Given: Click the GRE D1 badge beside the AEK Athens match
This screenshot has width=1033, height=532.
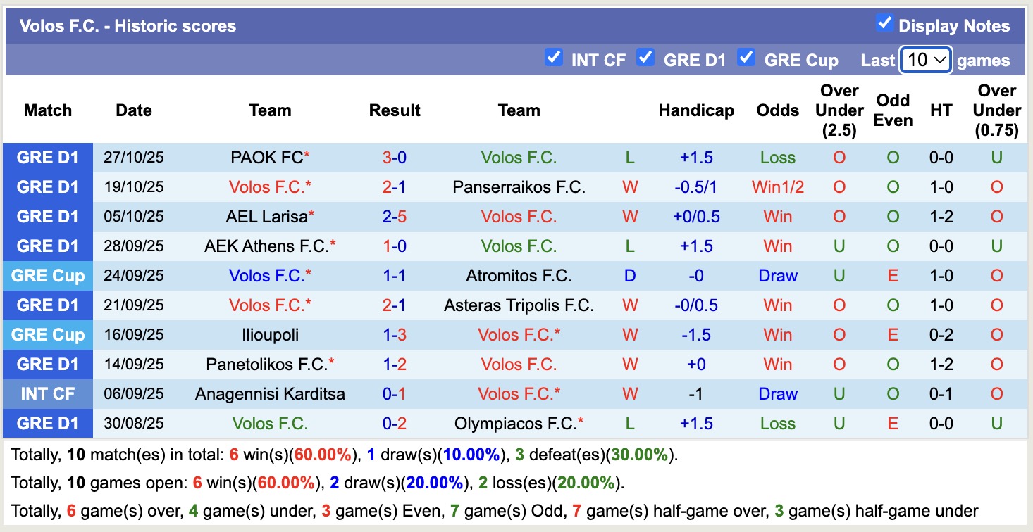Looking at the screenshot, I should pyautogui.click(x=47, y=246).
